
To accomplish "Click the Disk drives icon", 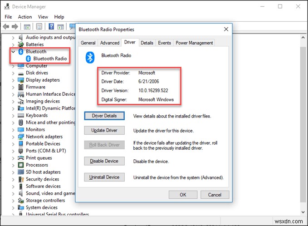I will [21, 73].
